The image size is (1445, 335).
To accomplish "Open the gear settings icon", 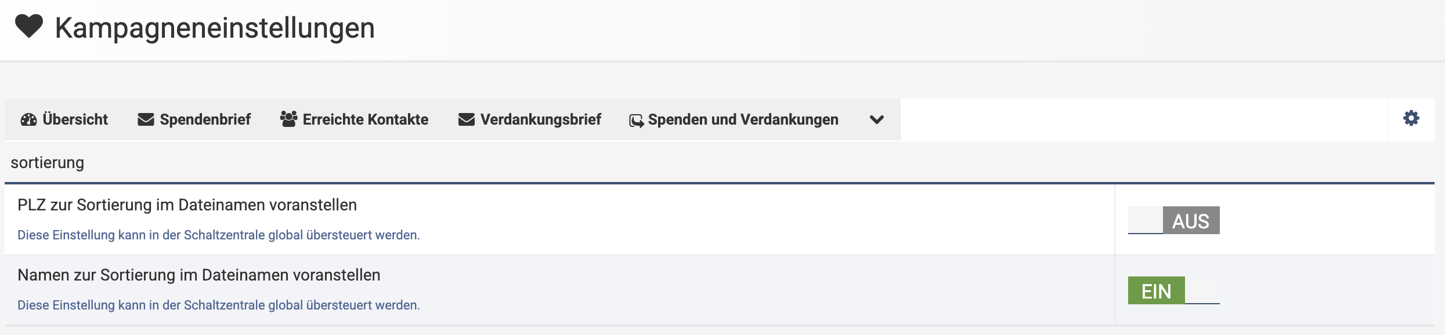I will tap(1411, 118).
